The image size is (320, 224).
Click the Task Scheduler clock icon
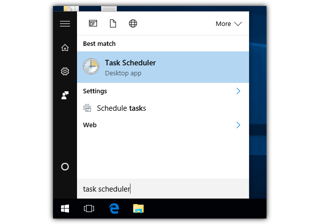click(91, 66)
